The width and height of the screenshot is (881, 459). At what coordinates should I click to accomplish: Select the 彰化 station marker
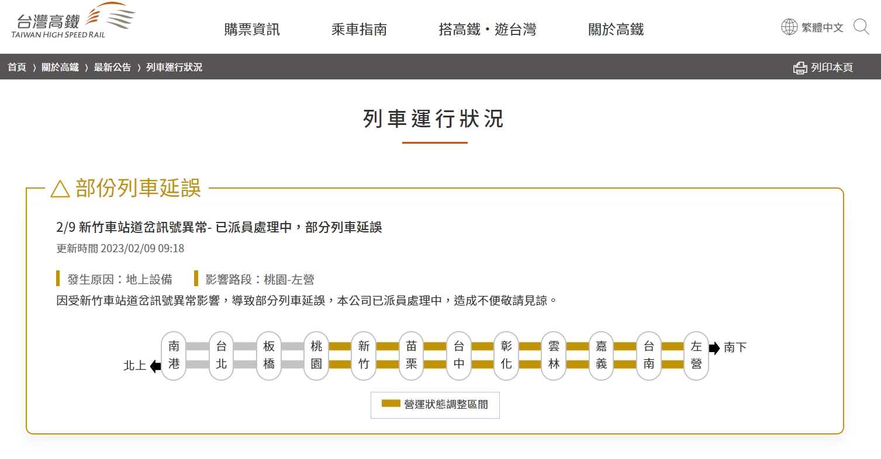point(506,356)
